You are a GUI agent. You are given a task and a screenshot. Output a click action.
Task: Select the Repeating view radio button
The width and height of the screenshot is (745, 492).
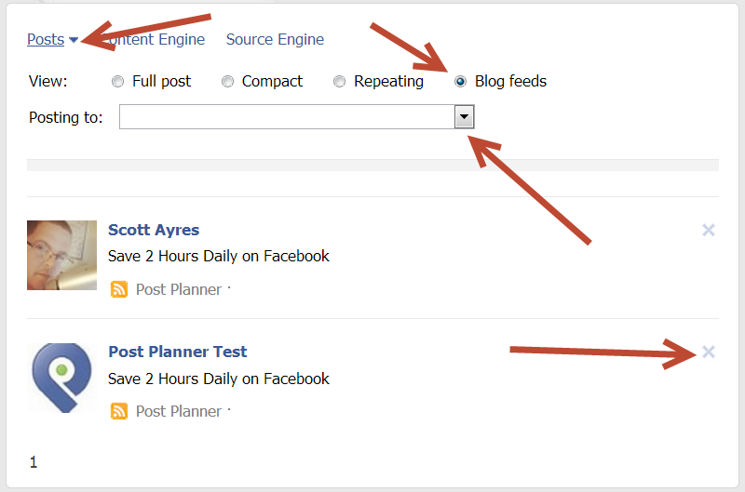[339, 82]
